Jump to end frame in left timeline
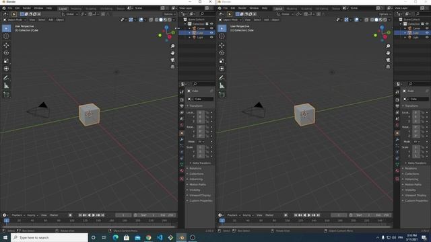 [102, 215]
